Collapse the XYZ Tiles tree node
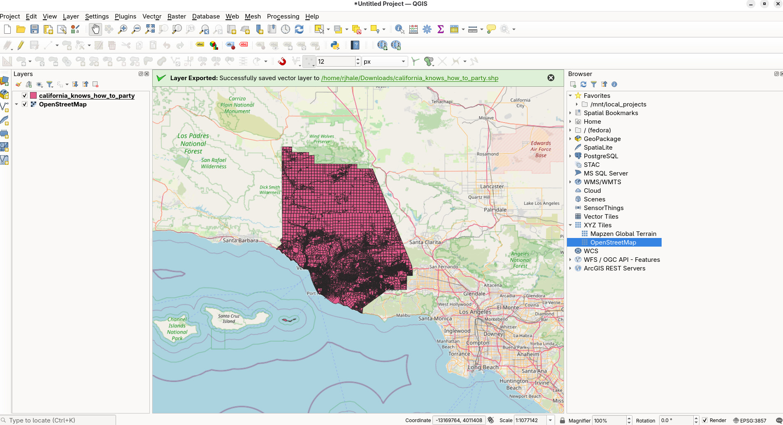 [x=571, y=225]
